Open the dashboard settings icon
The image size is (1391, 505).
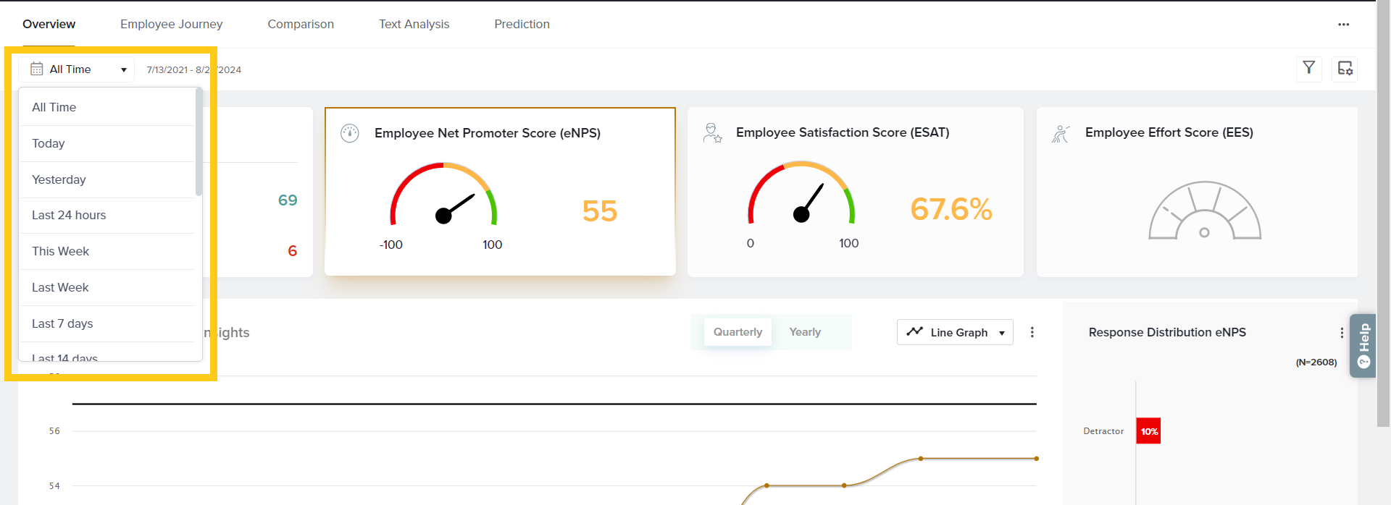point(1345,69)
